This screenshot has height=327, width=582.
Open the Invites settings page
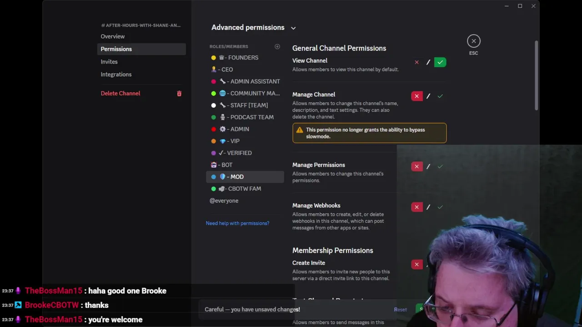pyautogui.click(x=141, y=62)
